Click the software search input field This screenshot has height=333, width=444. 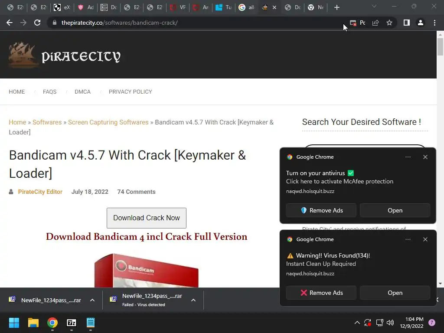pyautogui.click(x=365, y=146)
